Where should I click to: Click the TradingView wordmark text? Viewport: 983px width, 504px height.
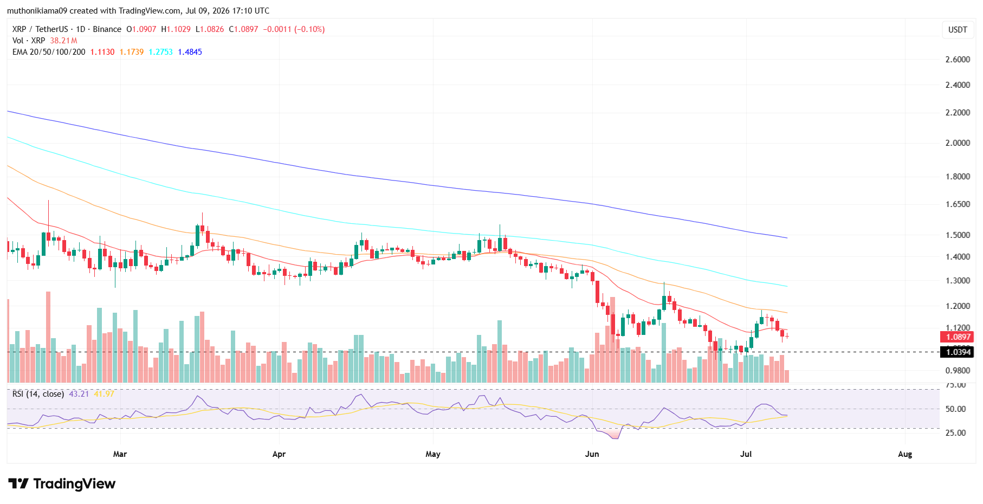coord(74,483)
